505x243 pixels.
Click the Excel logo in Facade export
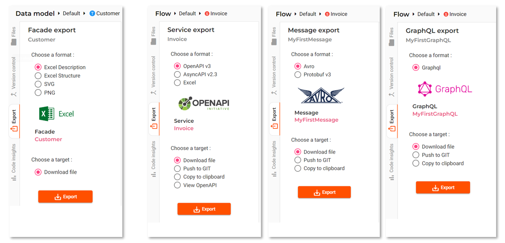coord(57,113)
